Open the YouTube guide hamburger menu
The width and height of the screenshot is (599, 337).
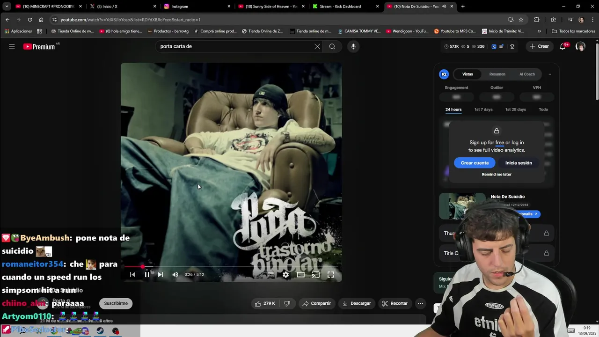click(12, 46)
